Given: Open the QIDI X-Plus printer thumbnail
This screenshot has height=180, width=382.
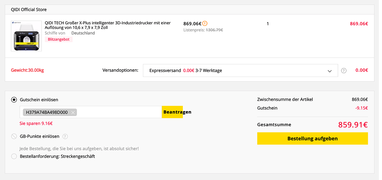Looking at the screenshot, I should [26, 36].
